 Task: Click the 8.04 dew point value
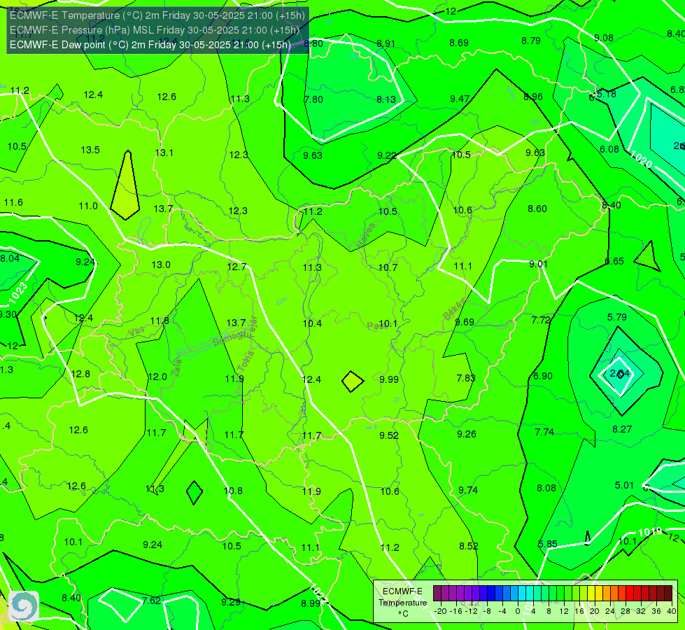tap(10, 258)
